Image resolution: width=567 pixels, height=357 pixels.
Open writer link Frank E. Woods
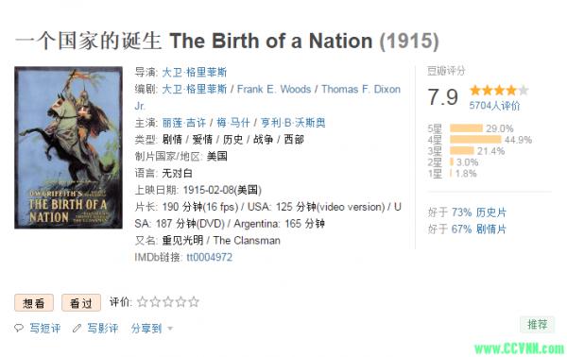(274, 89)
